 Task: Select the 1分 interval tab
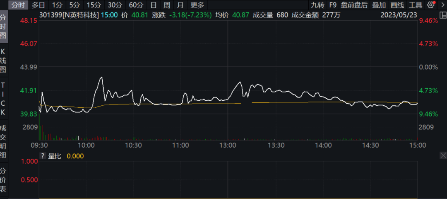[x=57, y=5]
